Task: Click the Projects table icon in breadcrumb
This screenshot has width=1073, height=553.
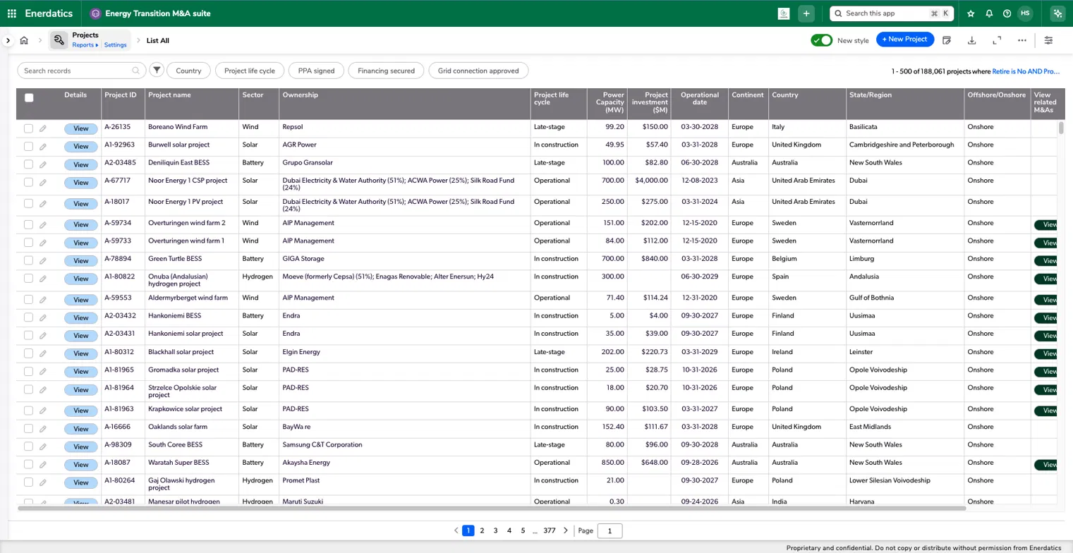Action: (59, 40)
